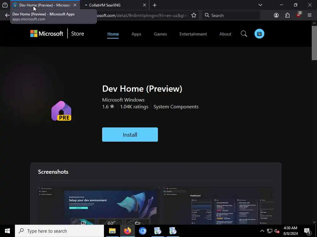Select the Home navigation item
317x237 pixels.
[113, 34]
